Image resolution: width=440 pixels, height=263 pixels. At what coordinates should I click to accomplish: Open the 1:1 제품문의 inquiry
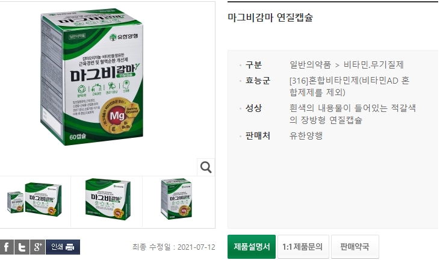click(303, 247)
